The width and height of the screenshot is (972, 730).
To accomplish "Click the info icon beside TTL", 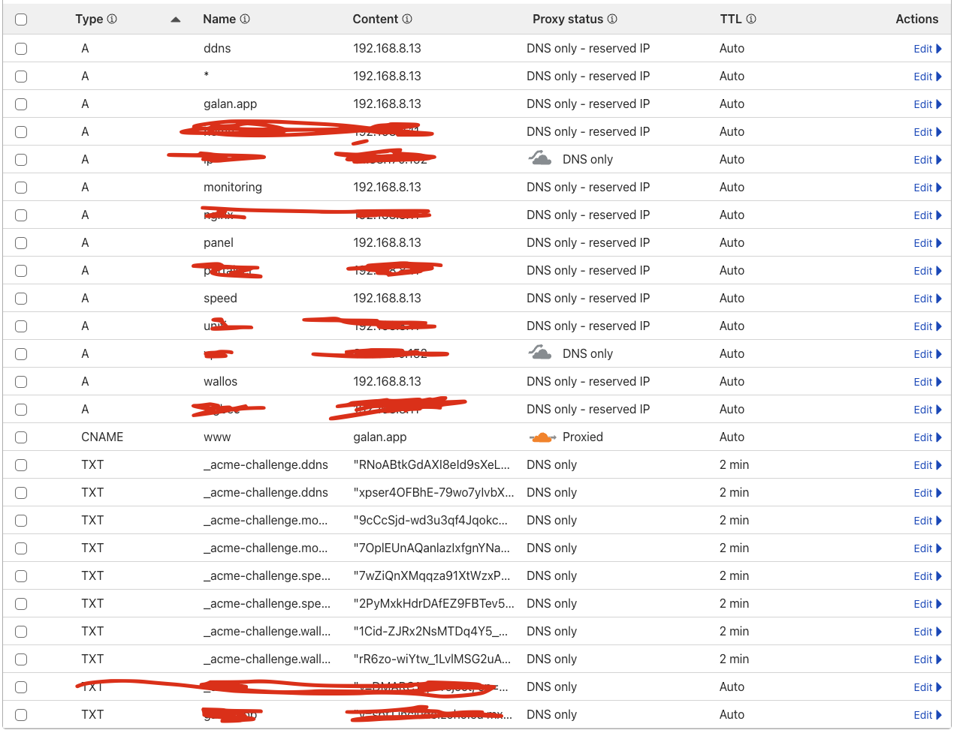I will tap(751, 19).
